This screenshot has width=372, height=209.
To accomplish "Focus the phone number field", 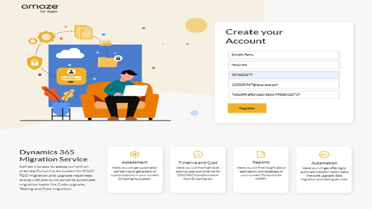I will pos(284,75).
